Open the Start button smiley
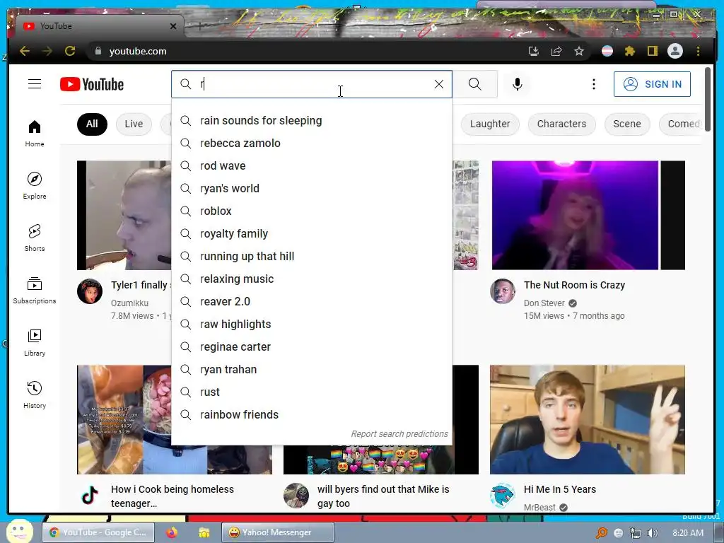Image resolution: width=724 pixels, height=543 pixels. point(19,531)
